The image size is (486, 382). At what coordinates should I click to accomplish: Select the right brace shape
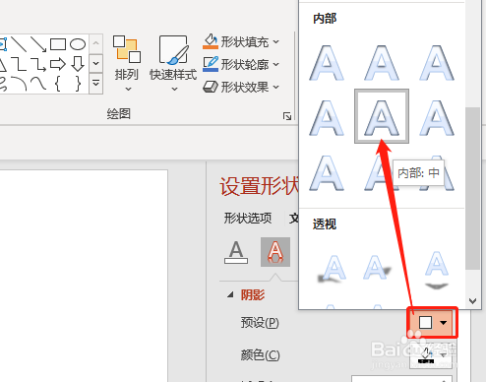click(78, 84)
